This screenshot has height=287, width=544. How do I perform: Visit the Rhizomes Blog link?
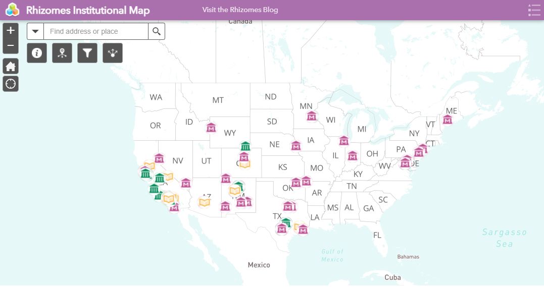point(240,10)
